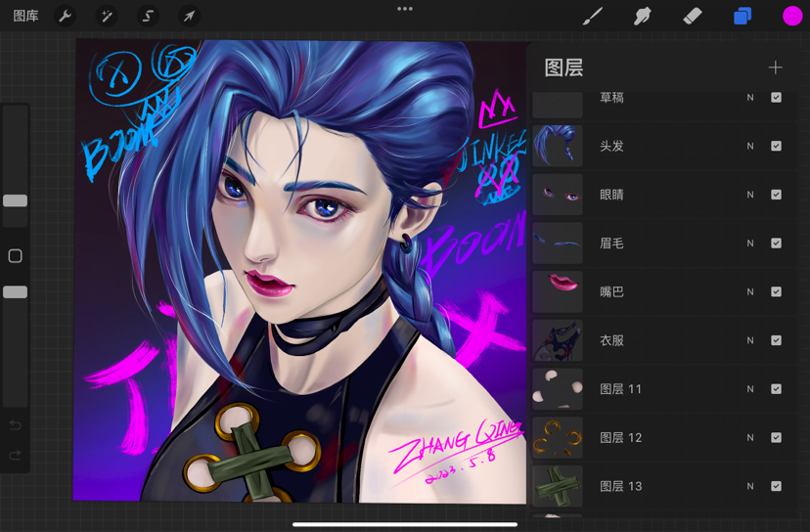Image resolution: width=810 pixels, height=532 pixels.
Task: Select layer named 眼睛
Action: pos(611,195)
